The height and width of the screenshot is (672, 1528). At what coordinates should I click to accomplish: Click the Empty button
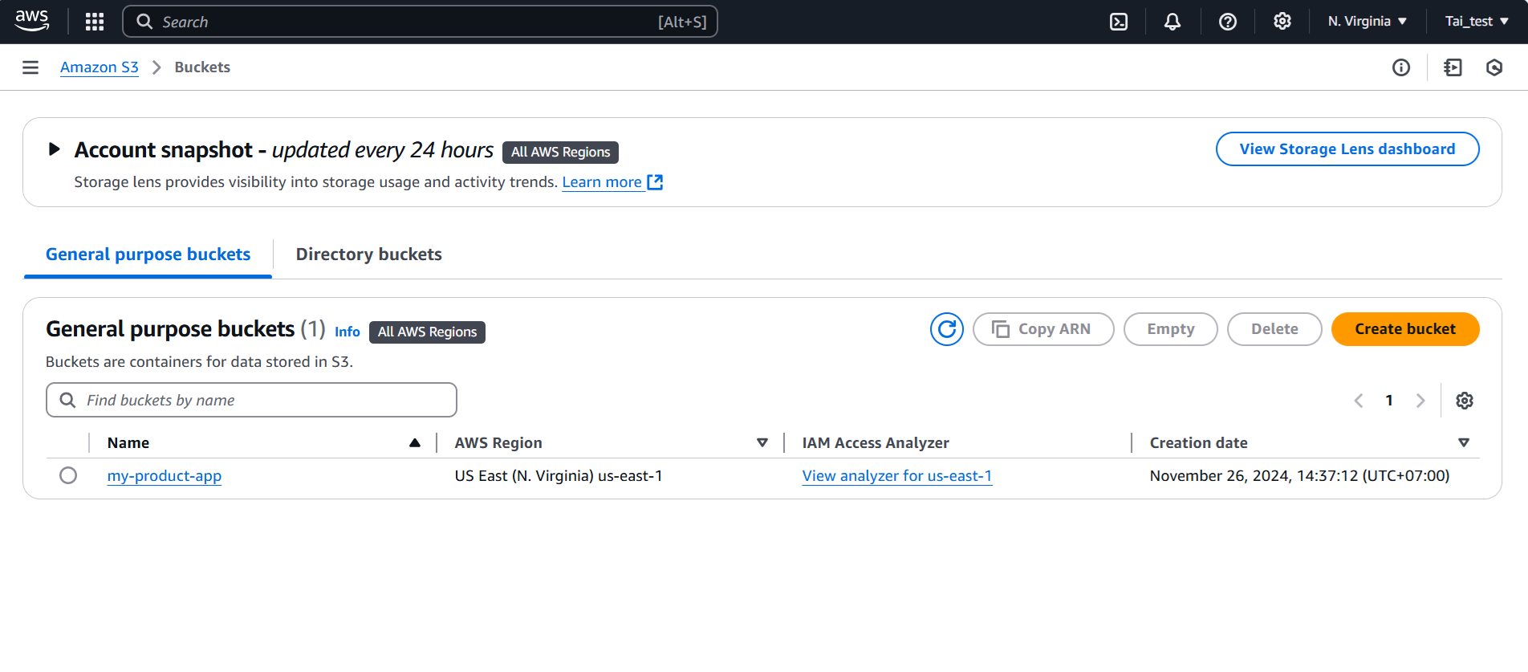click(x=1171, y=329)
